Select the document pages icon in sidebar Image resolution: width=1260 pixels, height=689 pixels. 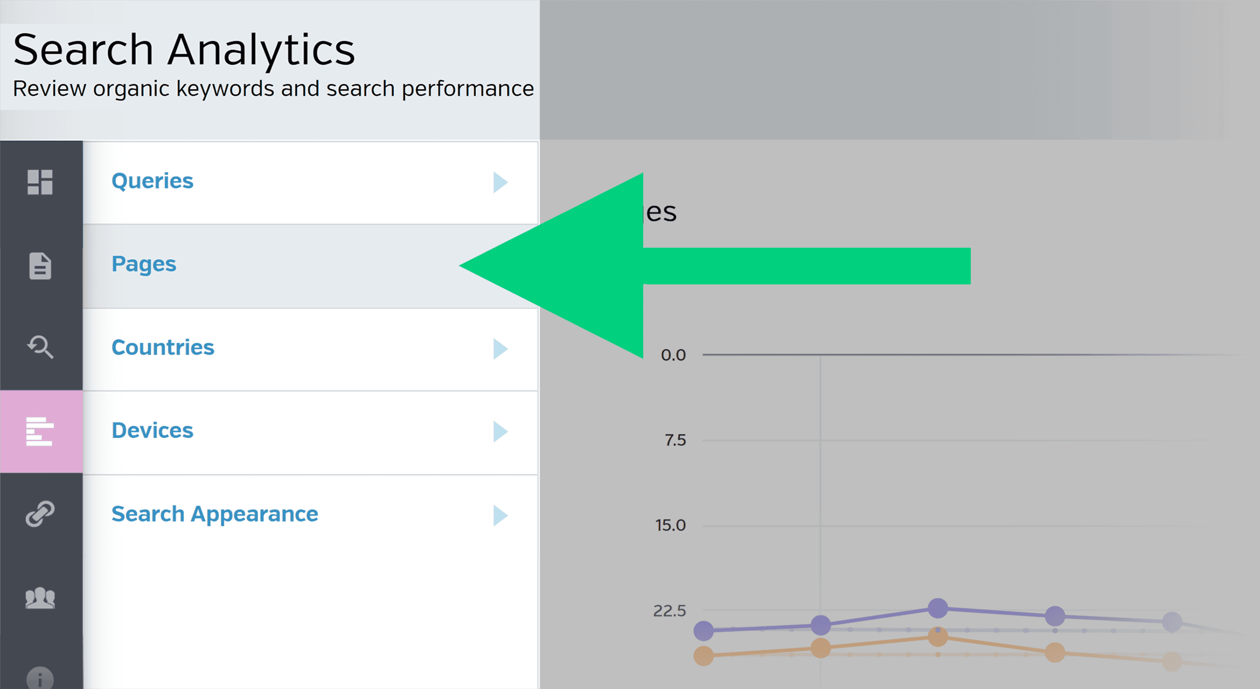[x=40, y=266]
